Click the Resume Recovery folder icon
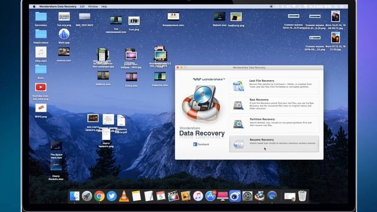 [238, 144]
